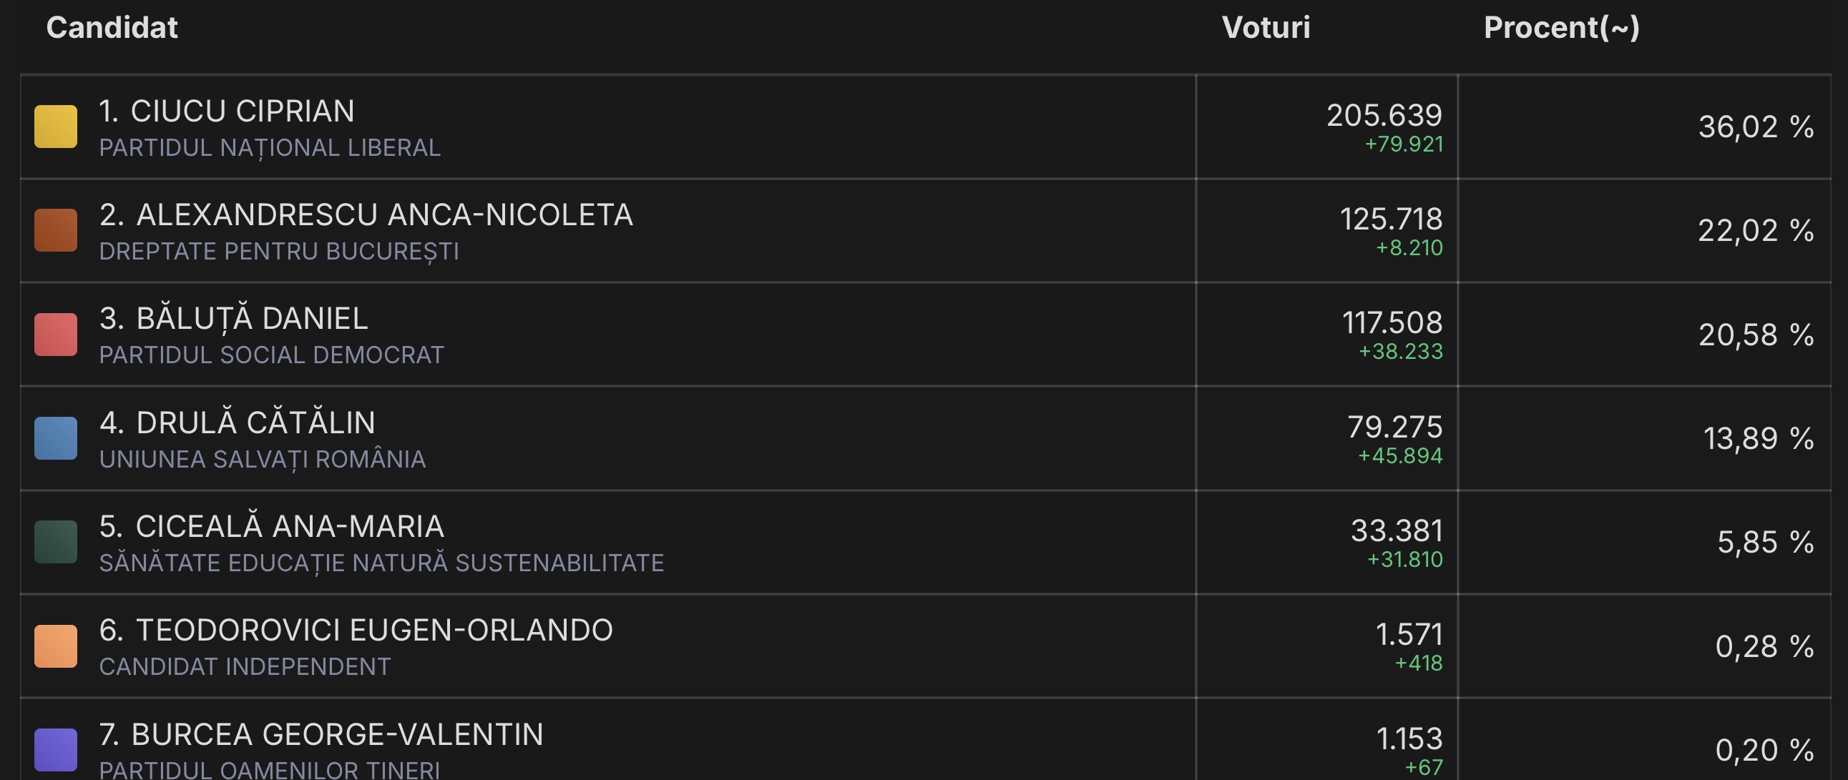Select candidate ALEXANDRESCU ANCA-NICOLETA
Image resolution: width=1848 pixels, height=780 pixels.
coord(383,215)
